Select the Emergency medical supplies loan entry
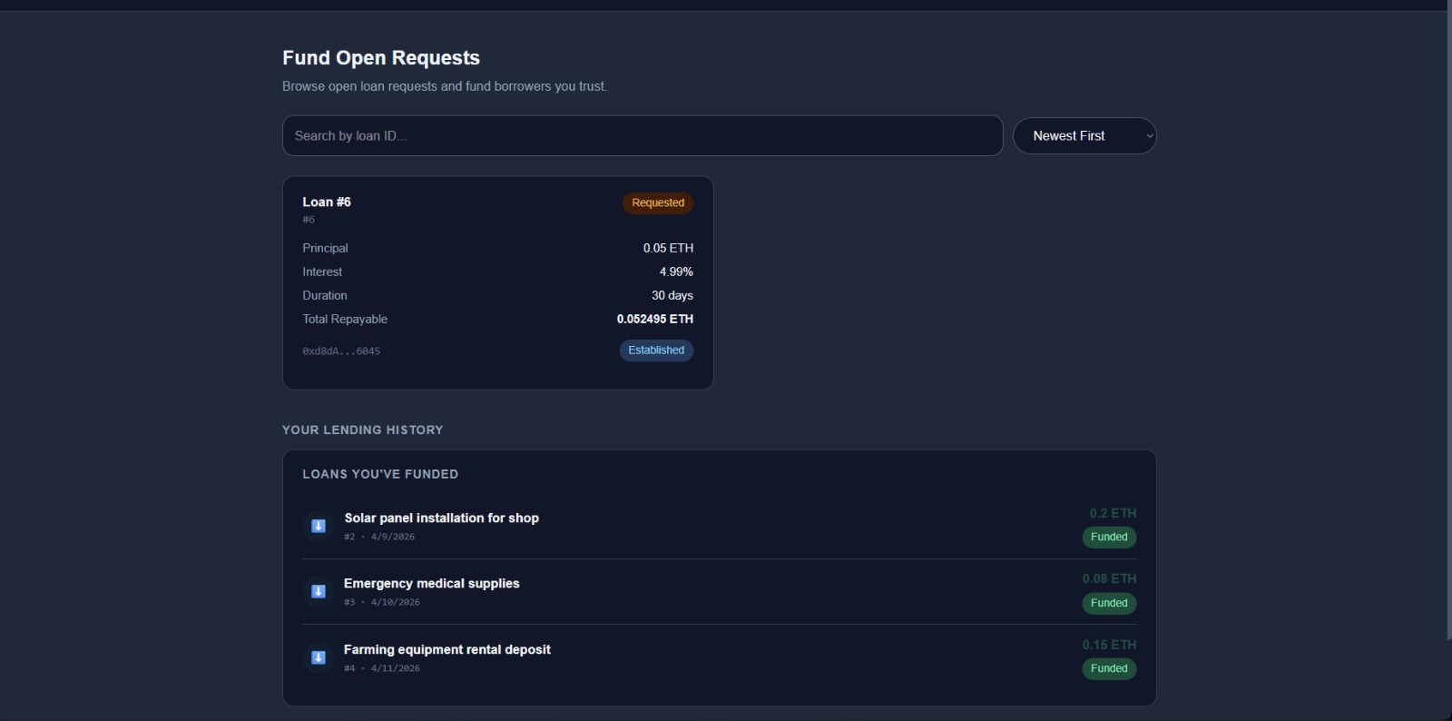 [431, 583]
